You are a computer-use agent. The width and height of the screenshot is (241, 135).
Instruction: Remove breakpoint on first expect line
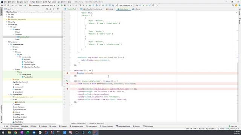[67, 89]
